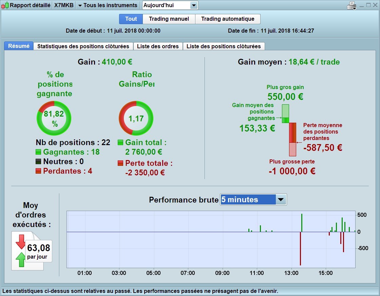Maximize the Rapport détaillé window

pos(368,5)
